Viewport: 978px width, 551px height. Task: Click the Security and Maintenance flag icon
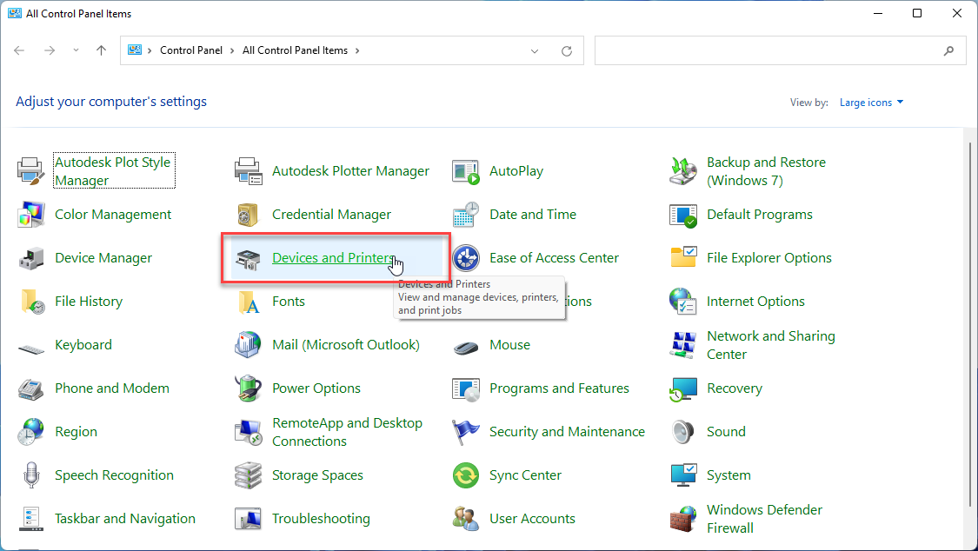click(465, 431)
